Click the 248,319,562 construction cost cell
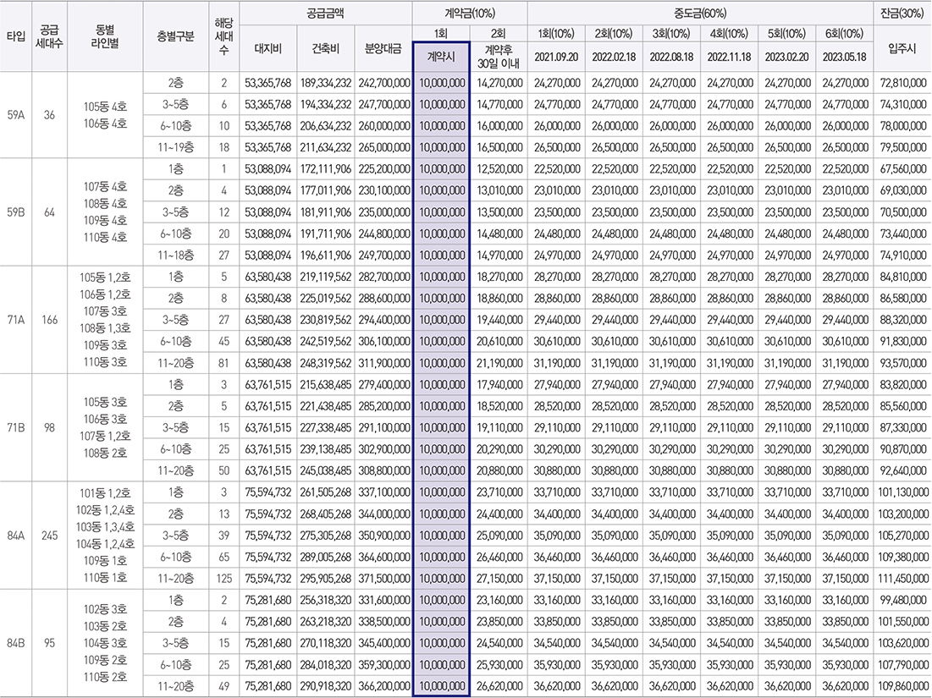932x698 pixels. [326, 363]
